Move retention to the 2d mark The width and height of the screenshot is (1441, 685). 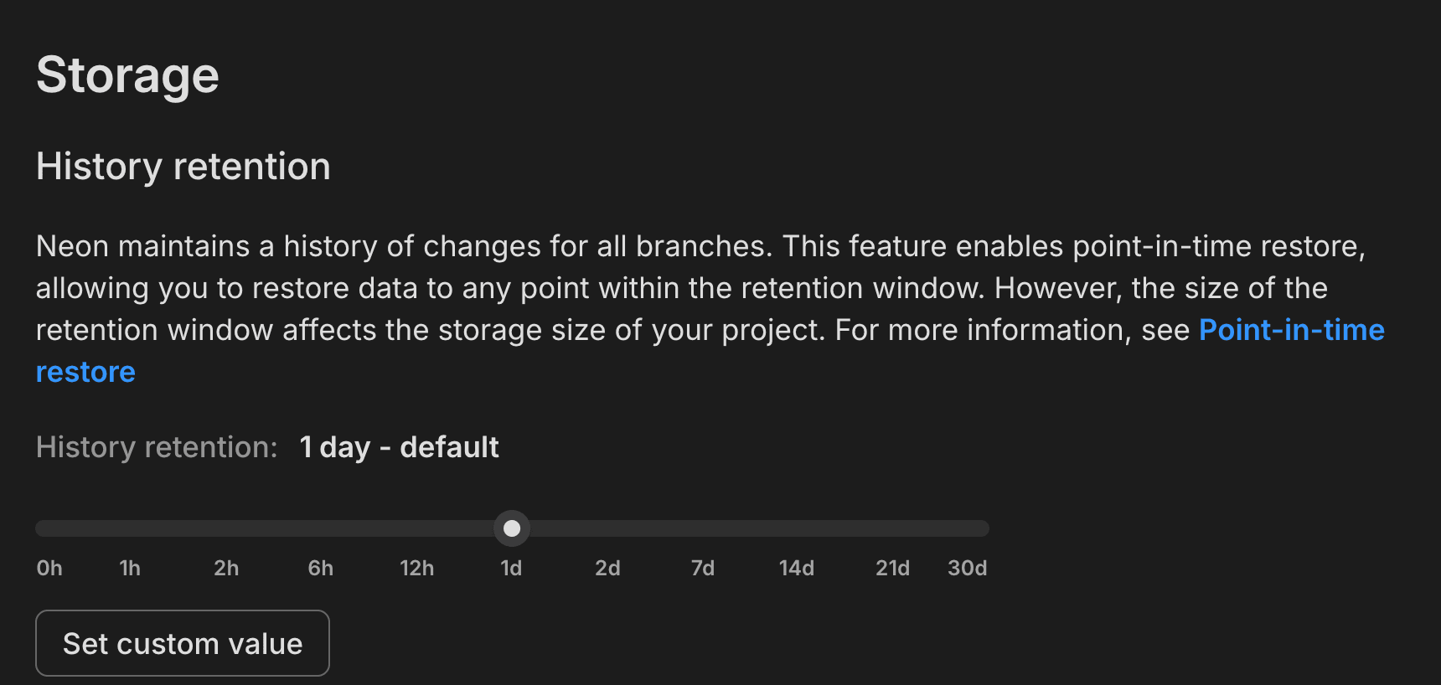click(607, 528)
